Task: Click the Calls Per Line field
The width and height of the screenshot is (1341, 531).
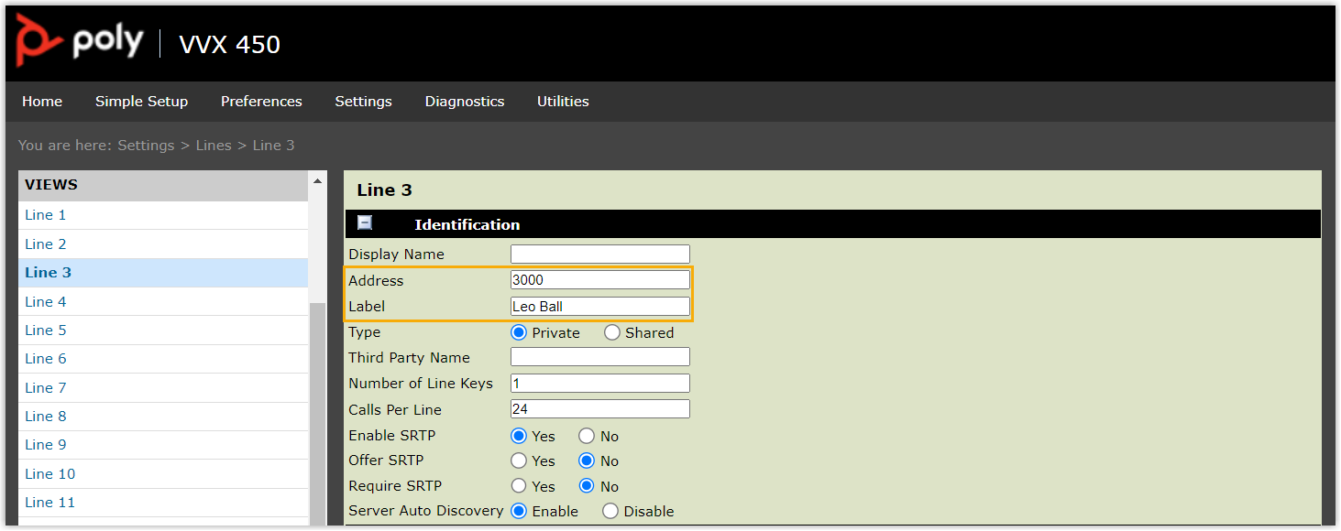Action: pyautogui.click(x=599, y=409)
